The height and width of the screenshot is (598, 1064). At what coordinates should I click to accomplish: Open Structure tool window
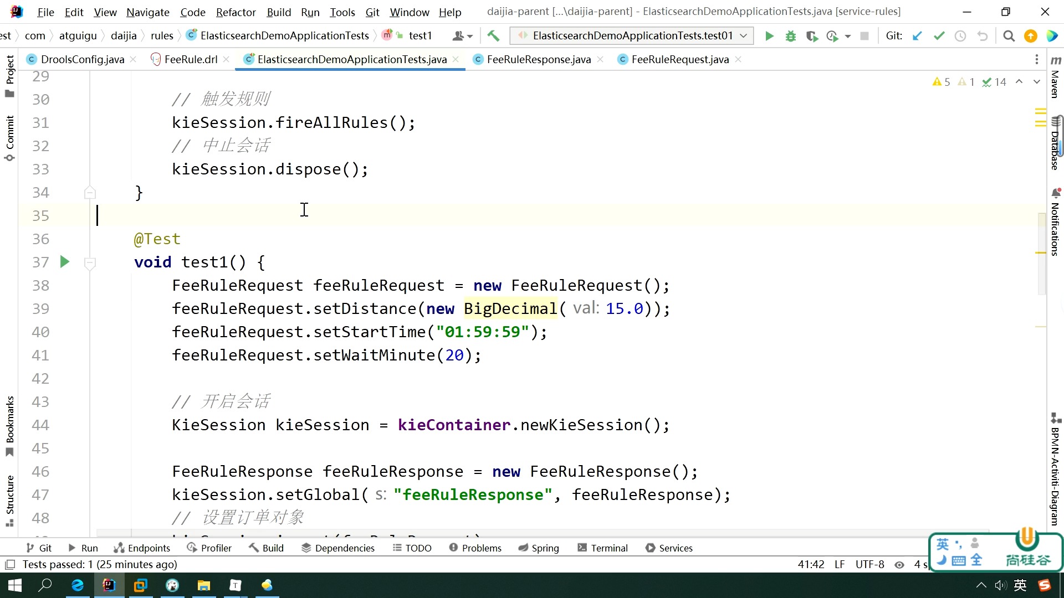9,501
